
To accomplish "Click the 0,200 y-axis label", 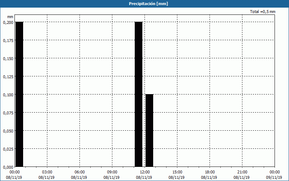I will 8,22.
